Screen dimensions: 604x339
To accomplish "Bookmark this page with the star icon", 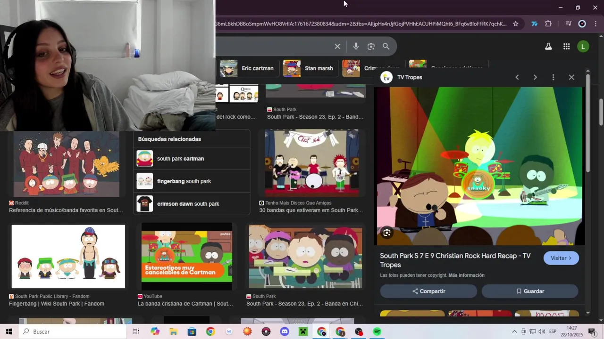I will tap(516, 24).
